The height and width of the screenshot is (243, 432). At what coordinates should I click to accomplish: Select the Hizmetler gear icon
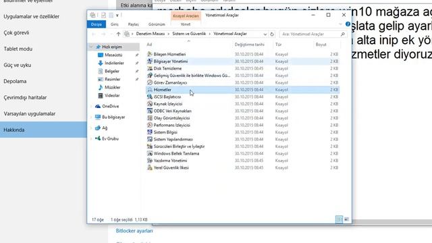click(150, 90)
